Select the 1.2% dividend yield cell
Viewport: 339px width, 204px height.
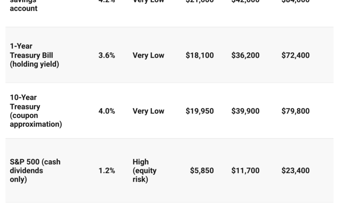pos(106,171)
